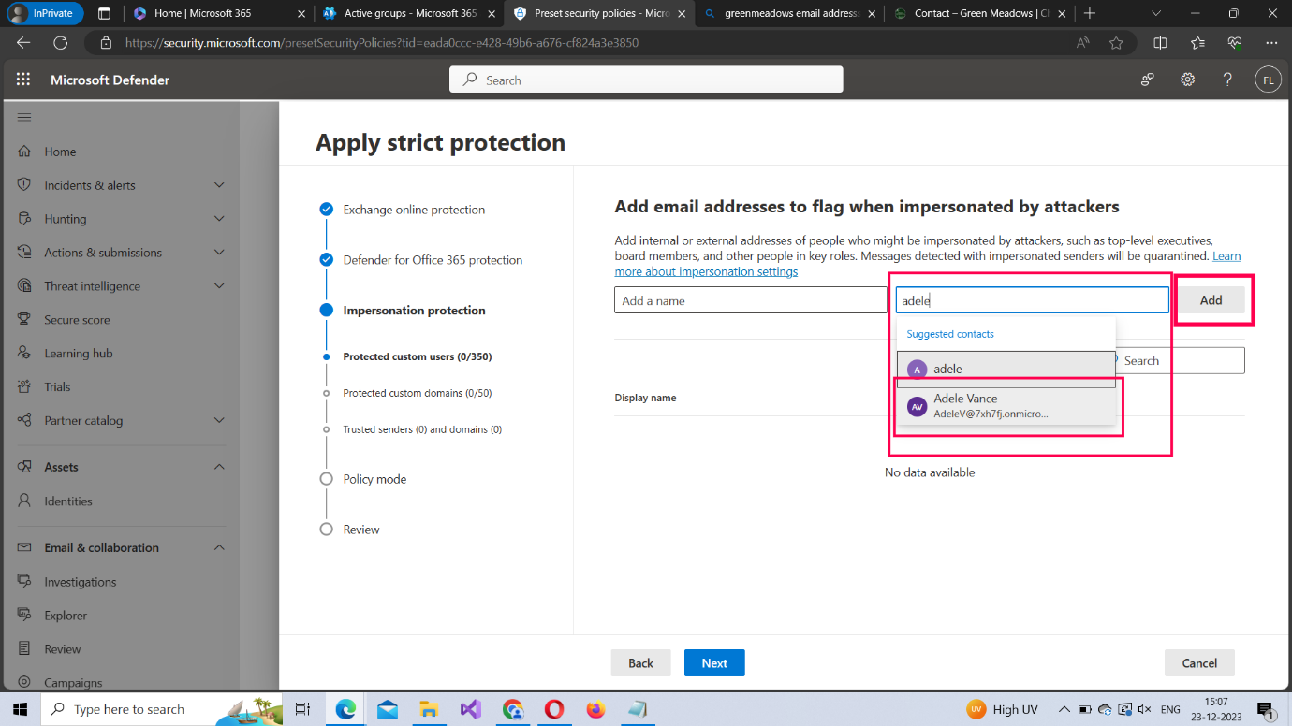Collapse the navigation hamburger menu
The image size is (1292, 726).
click(24, 117)
